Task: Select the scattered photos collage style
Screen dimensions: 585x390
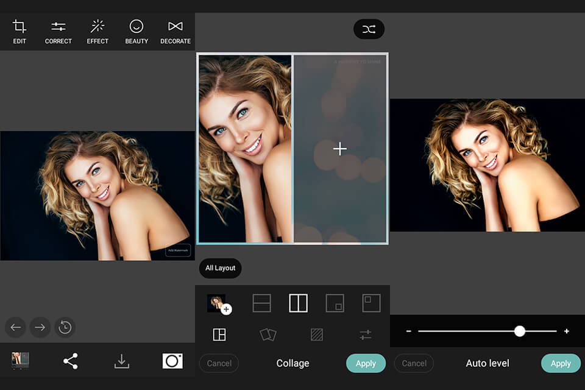Action: pos(268,334)
